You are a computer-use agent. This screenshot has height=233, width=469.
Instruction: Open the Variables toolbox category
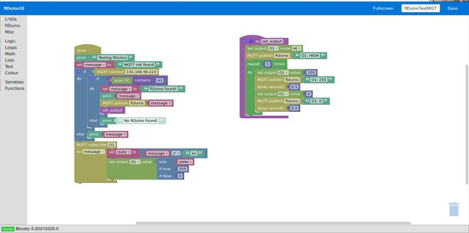click(14, 82)
